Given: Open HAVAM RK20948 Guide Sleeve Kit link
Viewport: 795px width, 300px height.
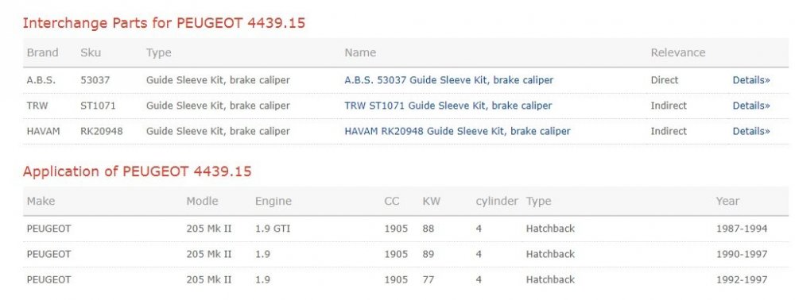Looking at the screenshot, I should 457,131.
